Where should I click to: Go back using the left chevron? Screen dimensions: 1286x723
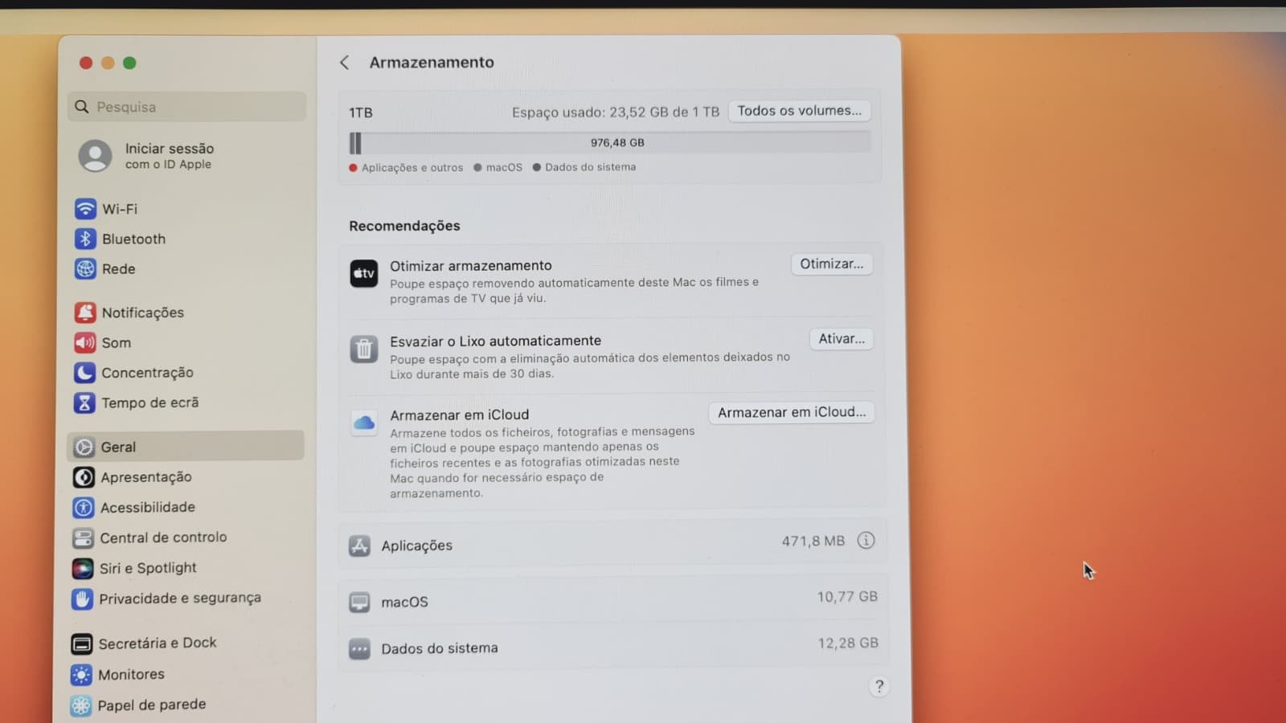345,63
